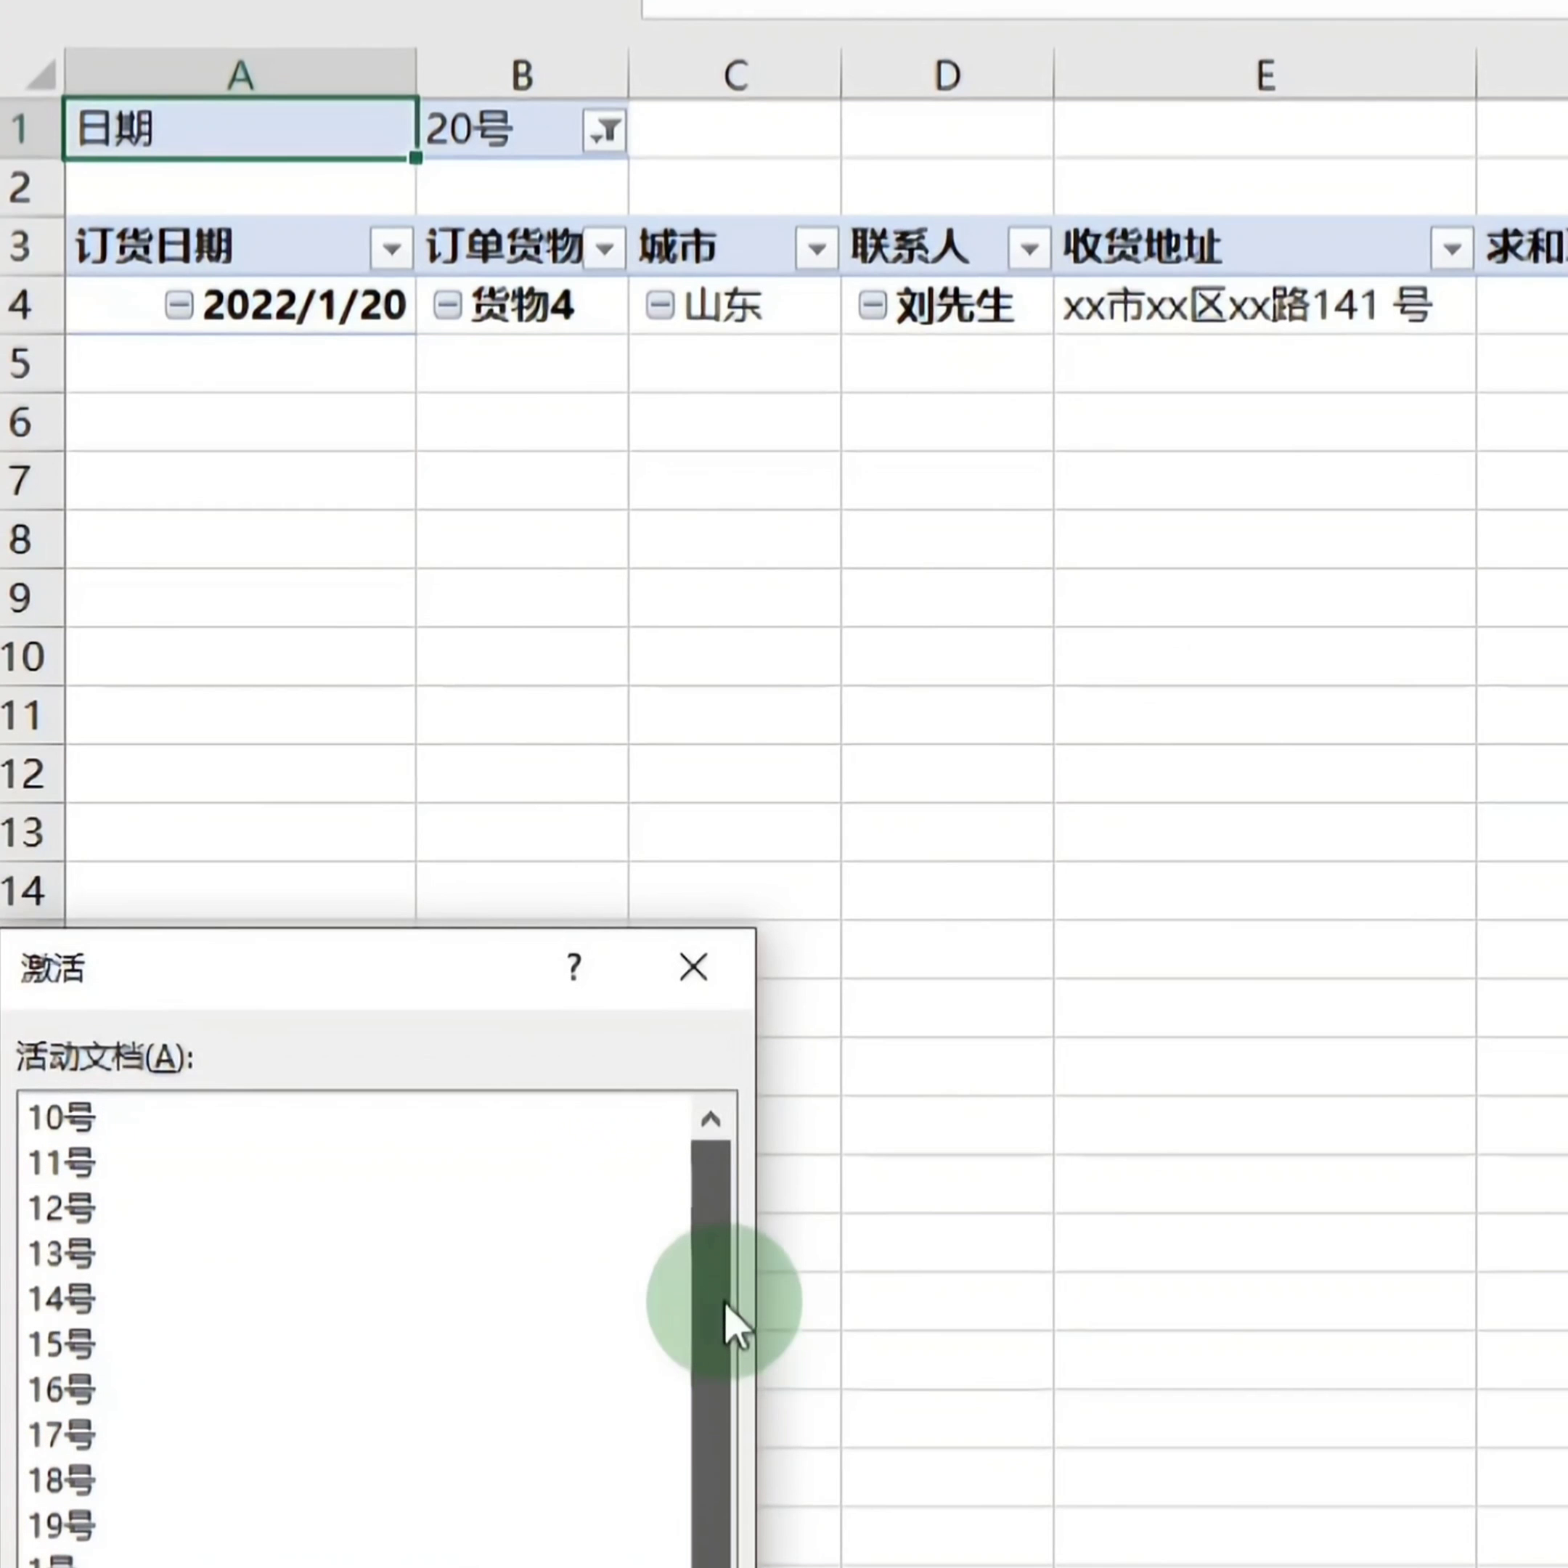Click the filter icon beside 20号
This screenshot has height=1568, width=1568.
click(x=604, y=130)
